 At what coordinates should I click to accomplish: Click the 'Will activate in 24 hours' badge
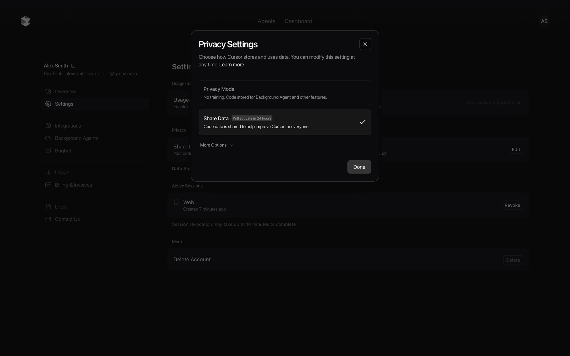(252, 118)
